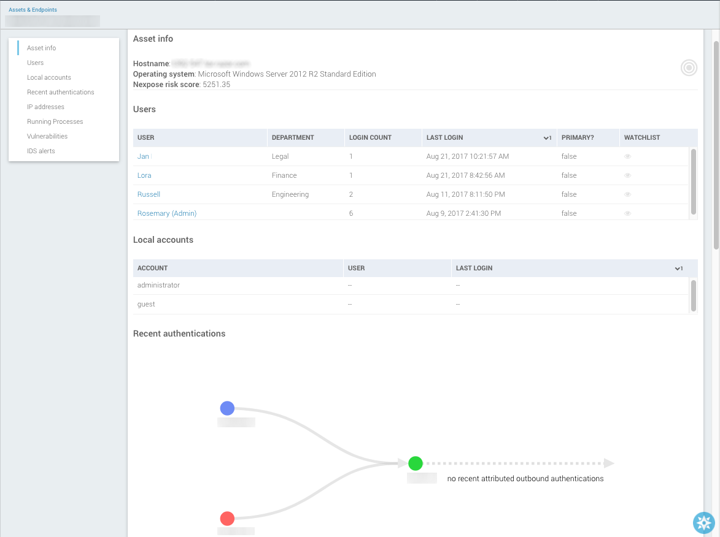This screenshot has height=537, width=720.
Task: Open user Lora's profile link
Action: click(x=144, y=175)
